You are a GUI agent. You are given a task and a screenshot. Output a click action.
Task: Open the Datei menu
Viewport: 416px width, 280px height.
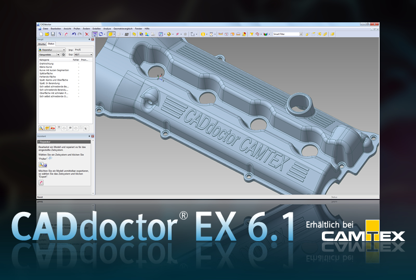tap(46, 29)
